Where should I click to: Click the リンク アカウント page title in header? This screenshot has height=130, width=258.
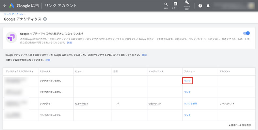pyautogui.click(x=61, y=6)
